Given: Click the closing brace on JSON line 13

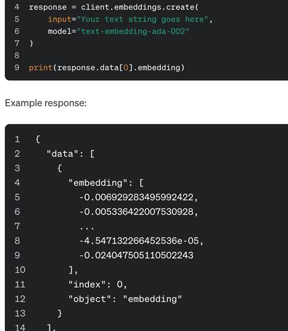Looking at the screenshot, I should [x=60, y=313].
